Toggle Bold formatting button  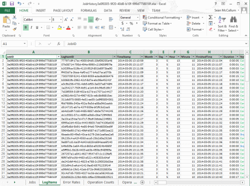coord(25,27)
